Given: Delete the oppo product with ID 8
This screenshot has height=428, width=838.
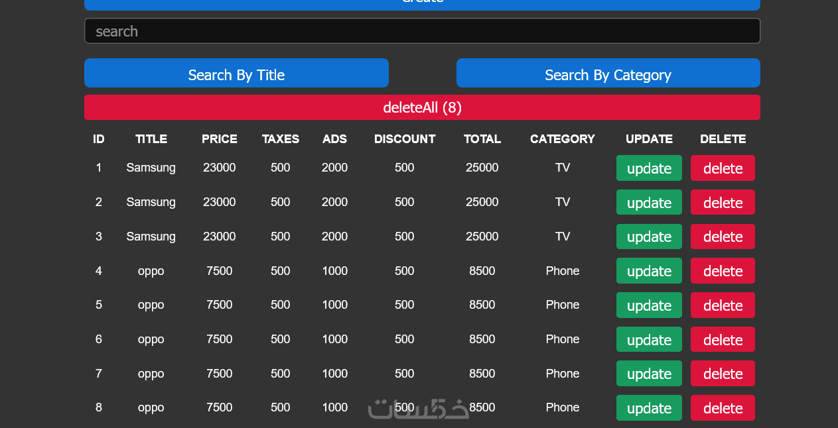Looking at the screenshot, I should (x=723, y=407).
